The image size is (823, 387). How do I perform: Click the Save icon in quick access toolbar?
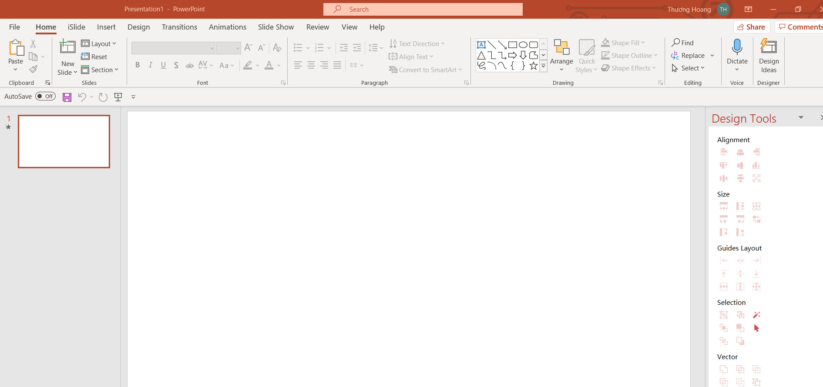(67, 97)
